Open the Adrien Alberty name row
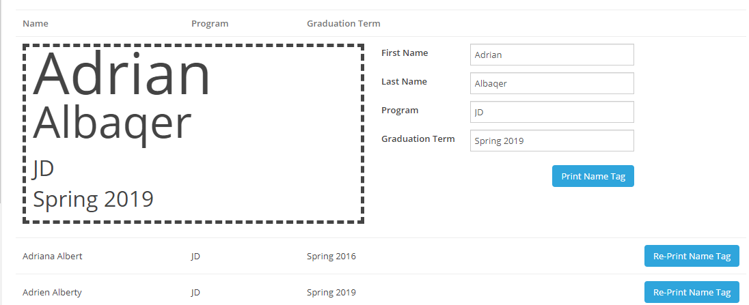The width and height of the screenshot is (749, 305). (52, 293)
